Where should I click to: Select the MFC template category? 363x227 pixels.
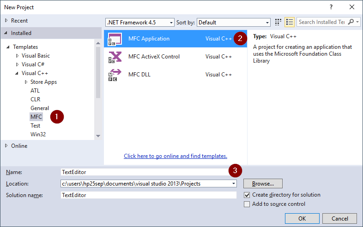pos(36,117)
